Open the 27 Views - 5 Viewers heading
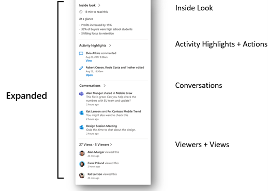The height and width of the screenshot is (191, 269). tap(94, 145)
